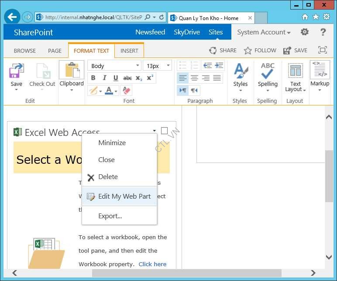Click the SHARE button
Viewport: 337px width, 281px height.
(223, 51)
